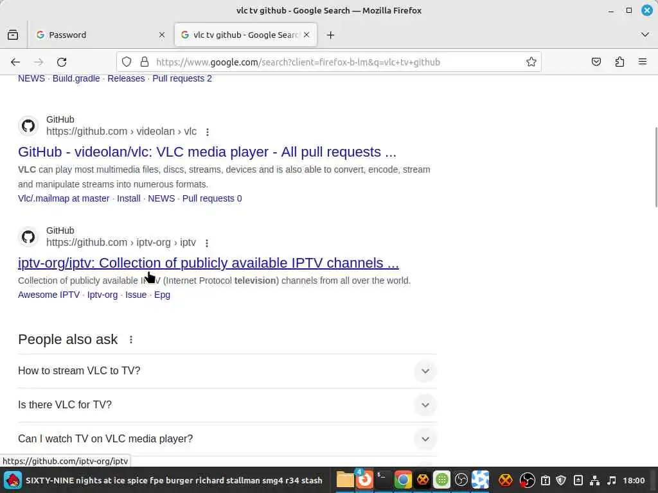This screenshot has width=658, height=493.
Task: Open the Pull requests 2 sitelink
Action: click(x=182, y=78)
